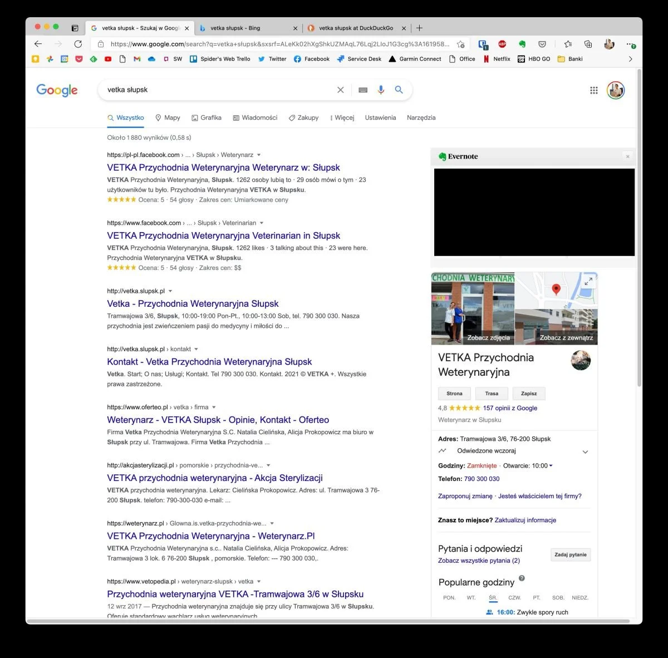Open Zobacz z zewnątrz street view thumbnail
The image size is (668, 658).
coord(556,327)
